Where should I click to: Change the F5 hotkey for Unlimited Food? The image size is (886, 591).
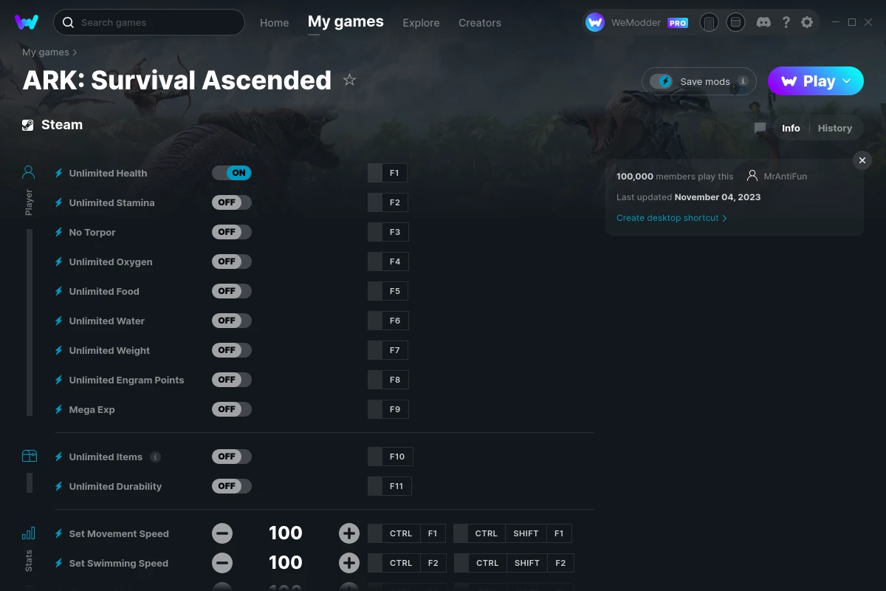pos(388,291)
